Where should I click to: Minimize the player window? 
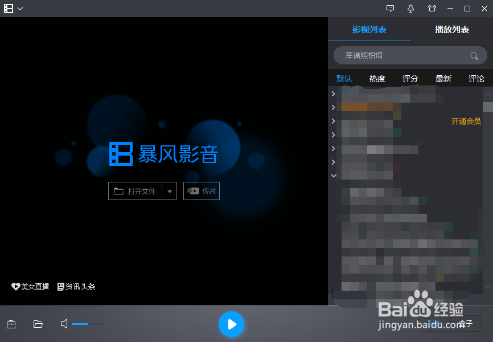450,9
